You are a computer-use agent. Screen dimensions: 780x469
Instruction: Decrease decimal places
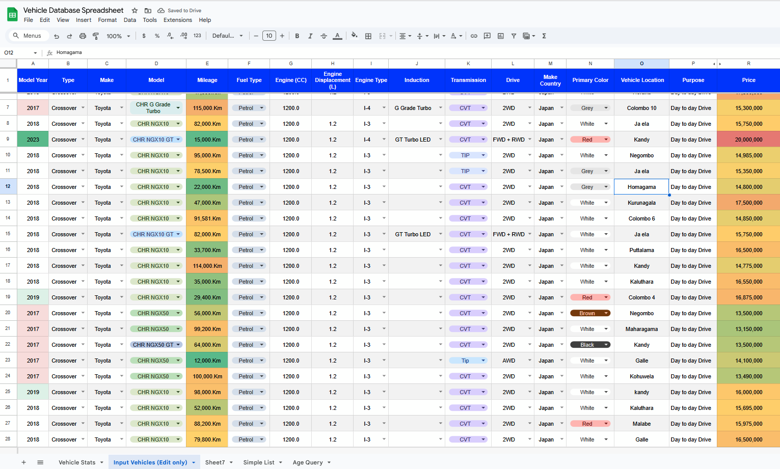click(170, 36)
